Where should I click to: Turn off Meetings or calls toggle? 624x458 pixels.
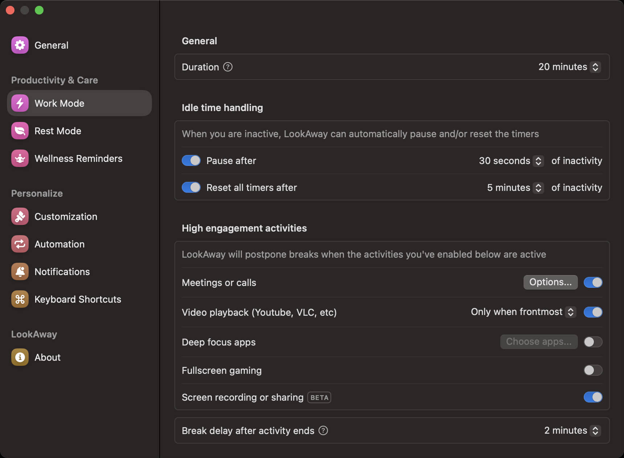point(593,282)
